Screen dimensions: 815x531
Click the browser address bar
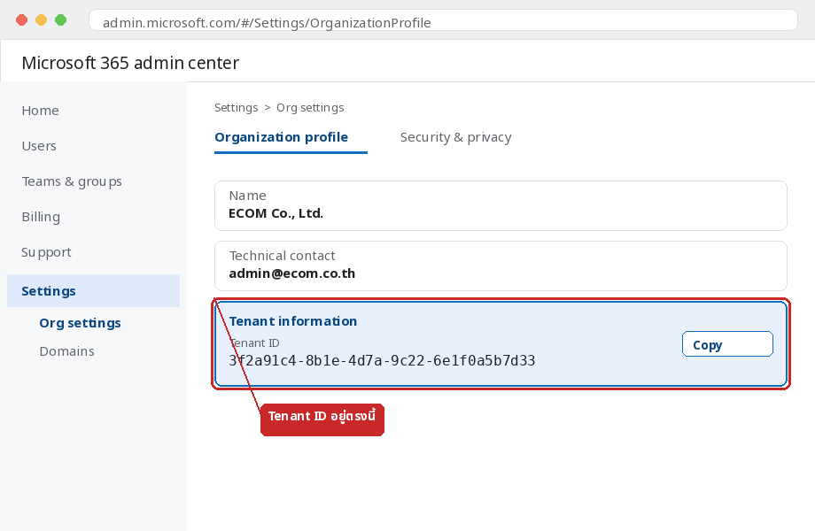[x=443, y=20]
